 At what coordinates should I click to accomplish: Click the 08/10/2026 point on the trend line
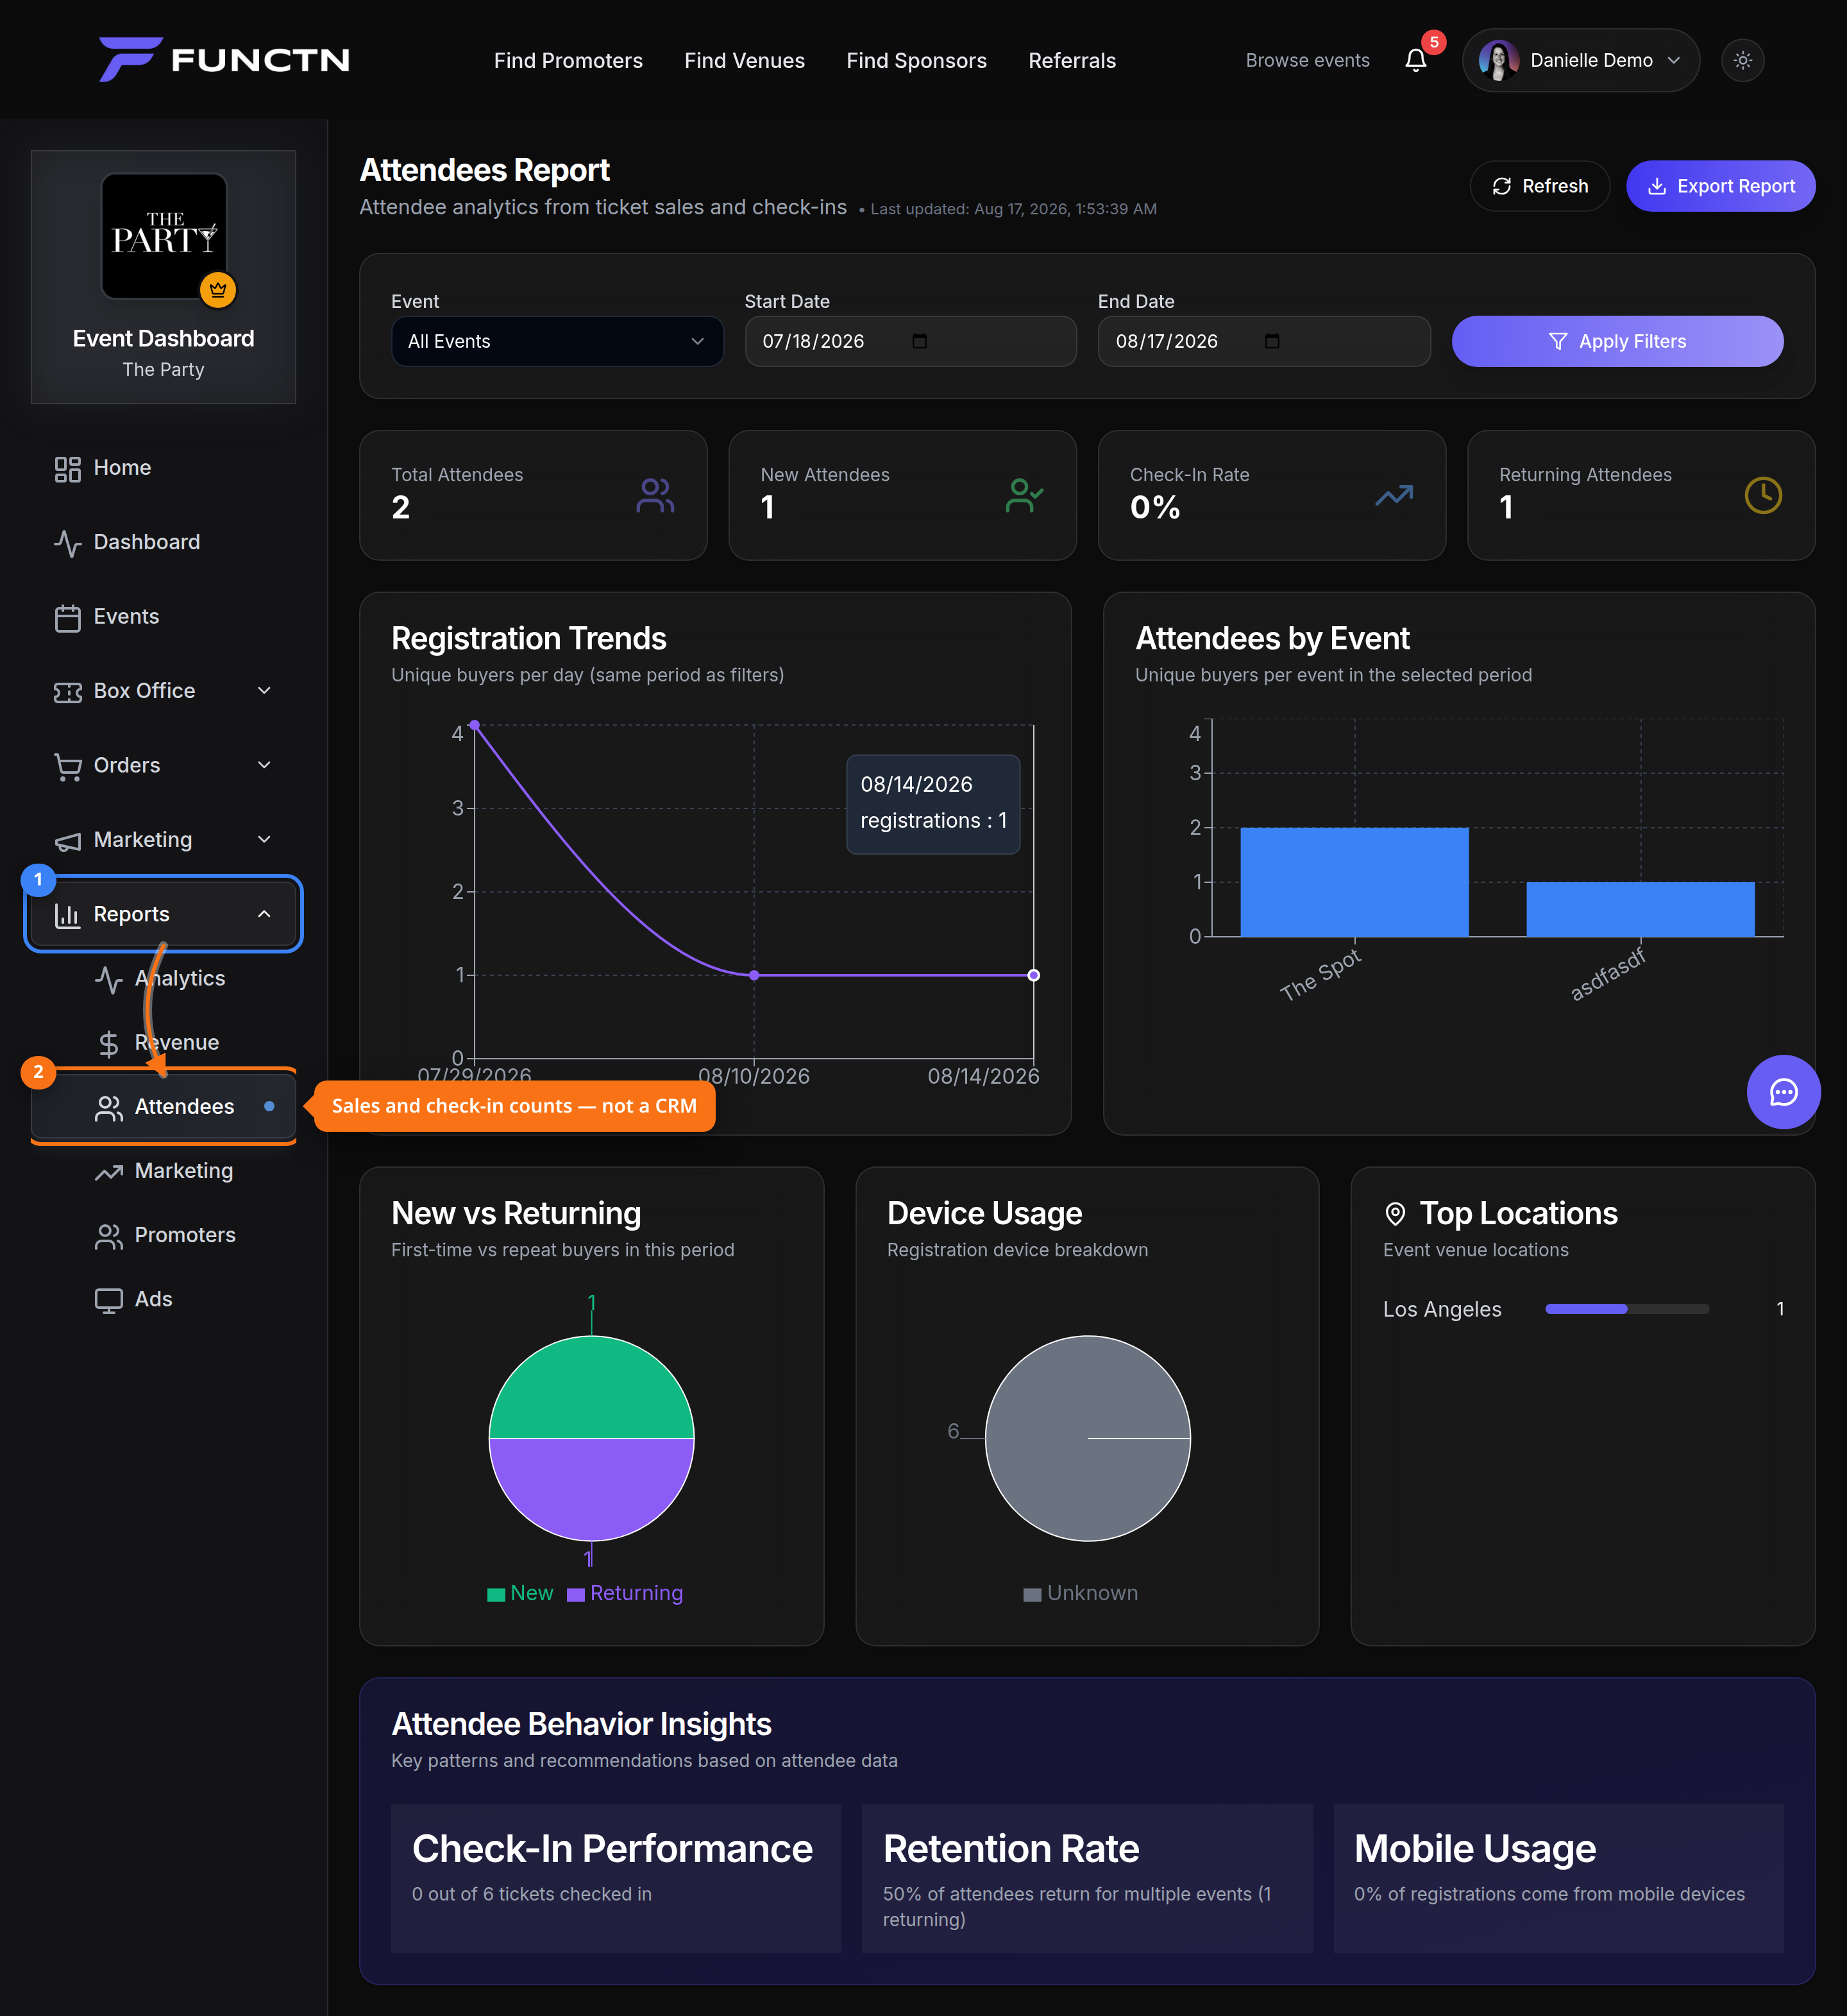coord(754,975)
